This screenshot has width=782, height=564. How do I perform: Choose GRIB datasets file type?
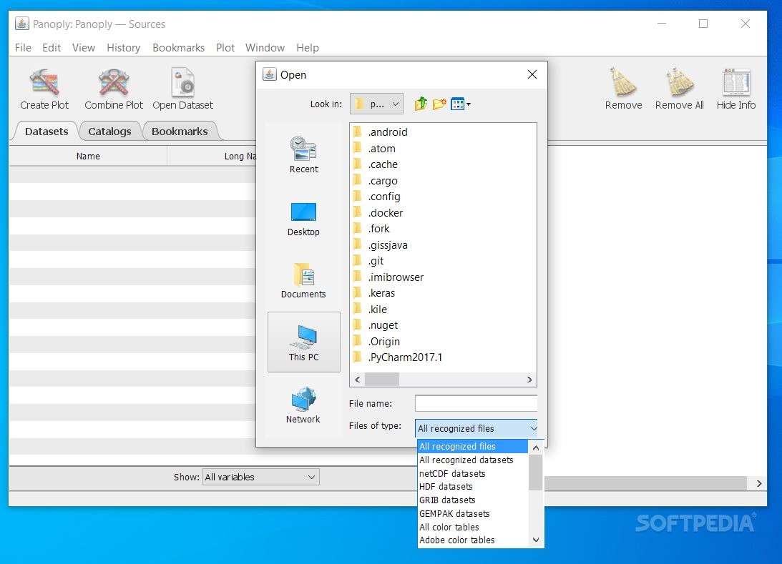[x=473, y=500]
